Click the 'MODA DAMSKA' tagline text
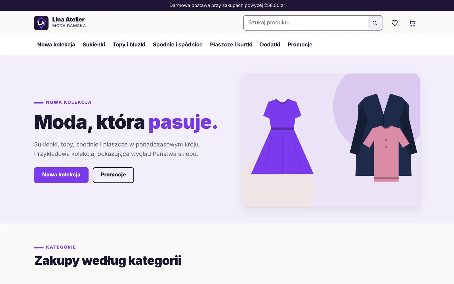454x284 pixels. point(69,26)
